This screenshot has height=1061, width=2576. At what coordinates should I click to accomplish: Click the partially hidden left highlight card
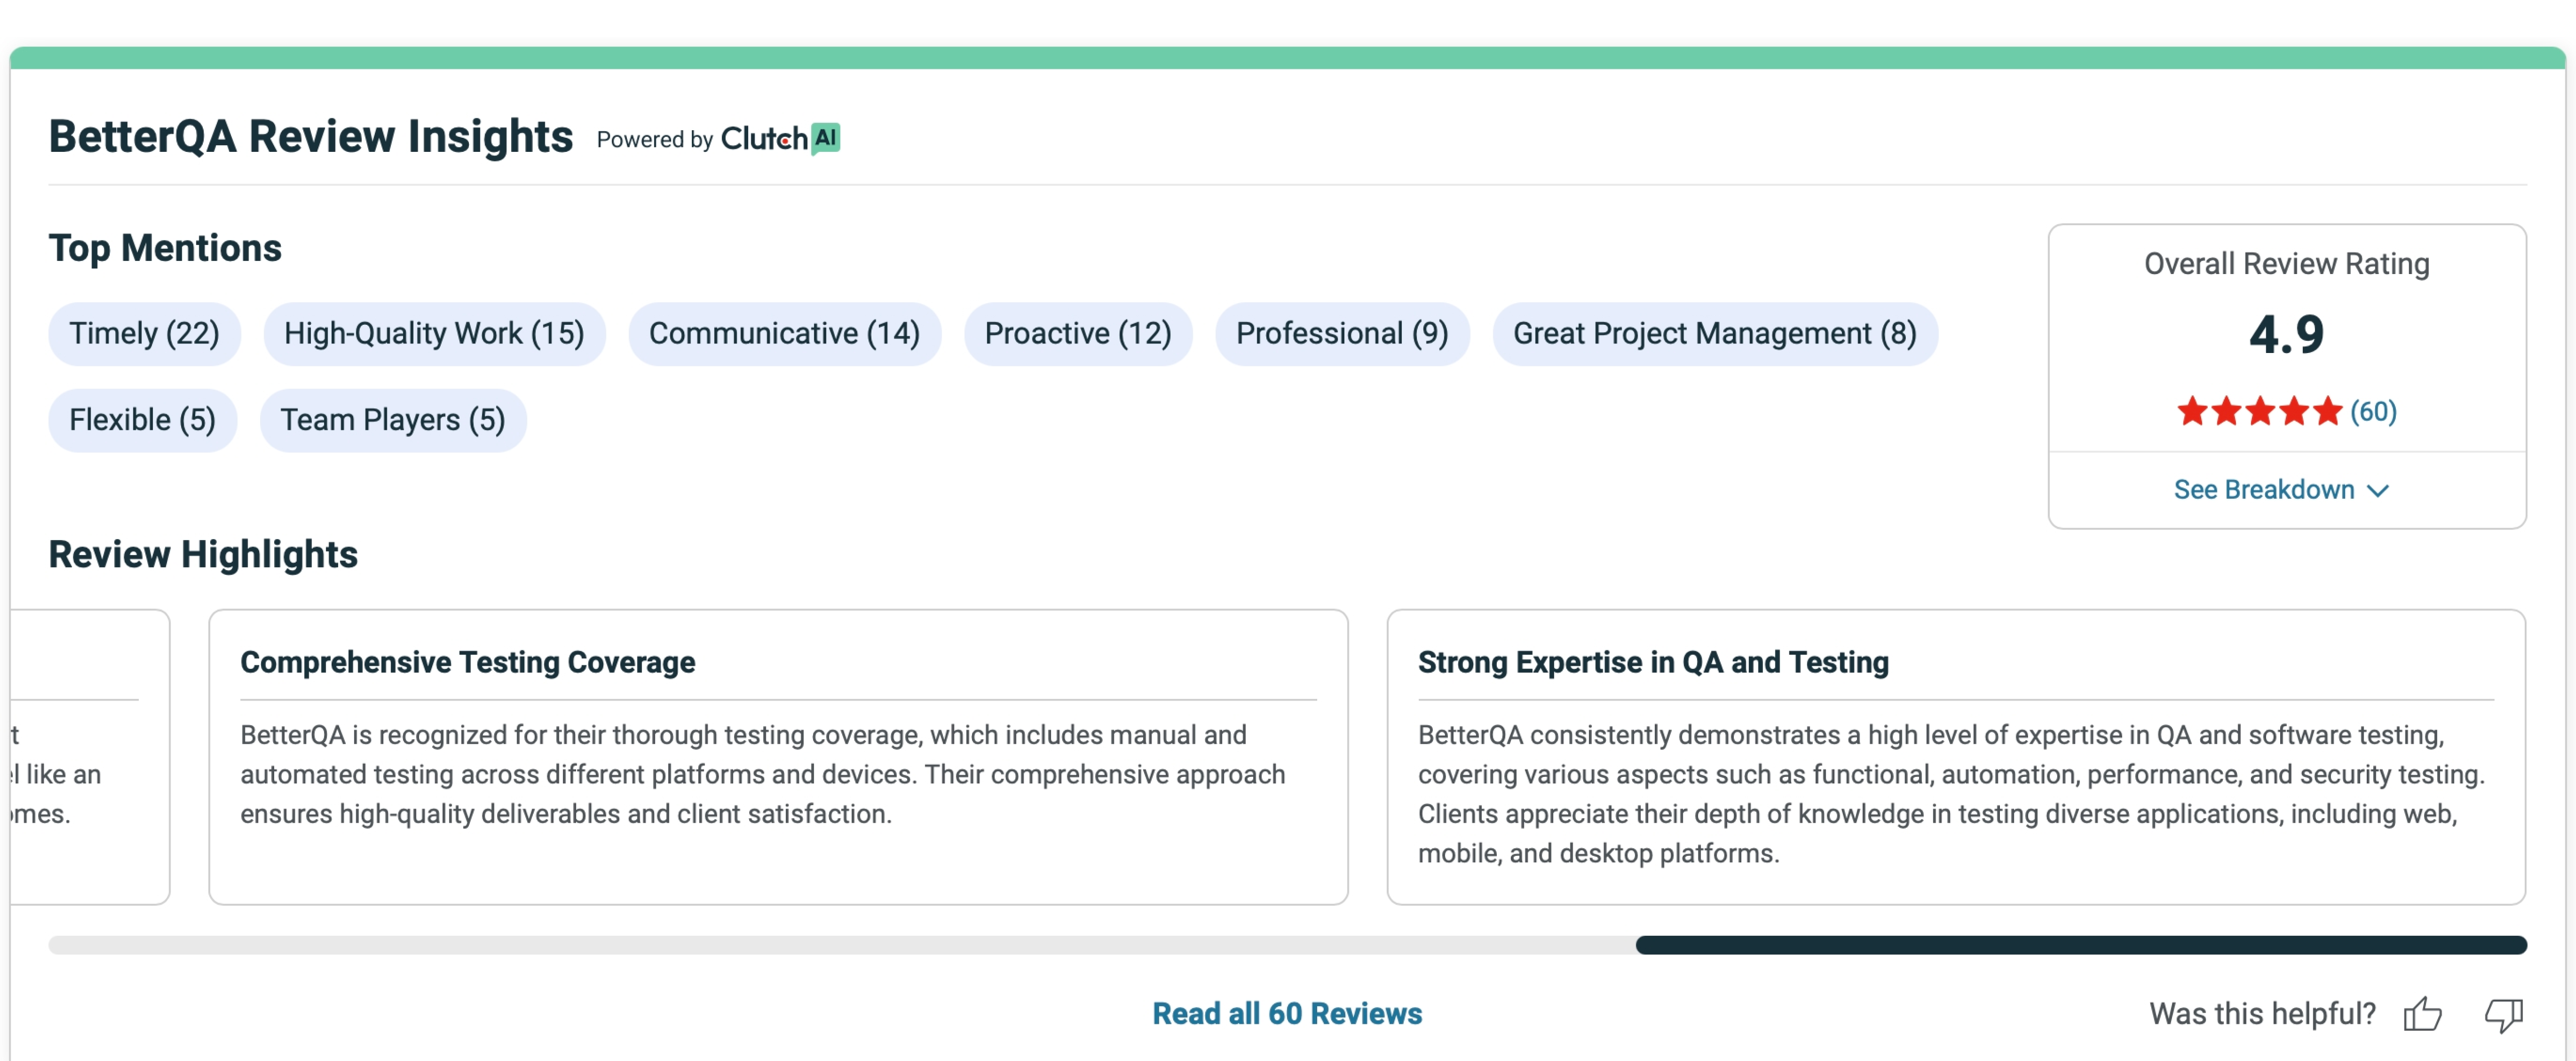tap(90, 756)
